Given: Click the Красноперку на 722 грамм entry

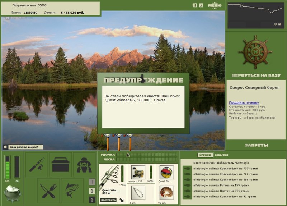Looking at the screenshot, I should (x=226, y=174).
